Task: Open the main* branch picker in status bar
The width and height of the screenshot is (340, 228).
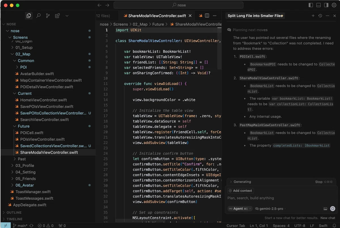Action: point(20,226)
